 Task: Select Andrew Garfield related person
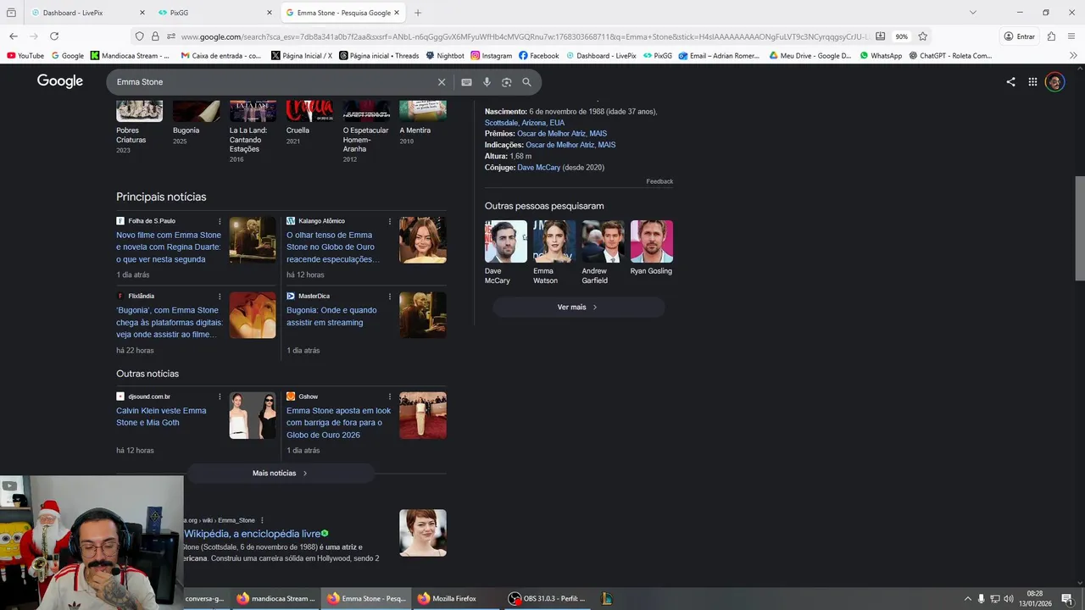pos(603,252)
